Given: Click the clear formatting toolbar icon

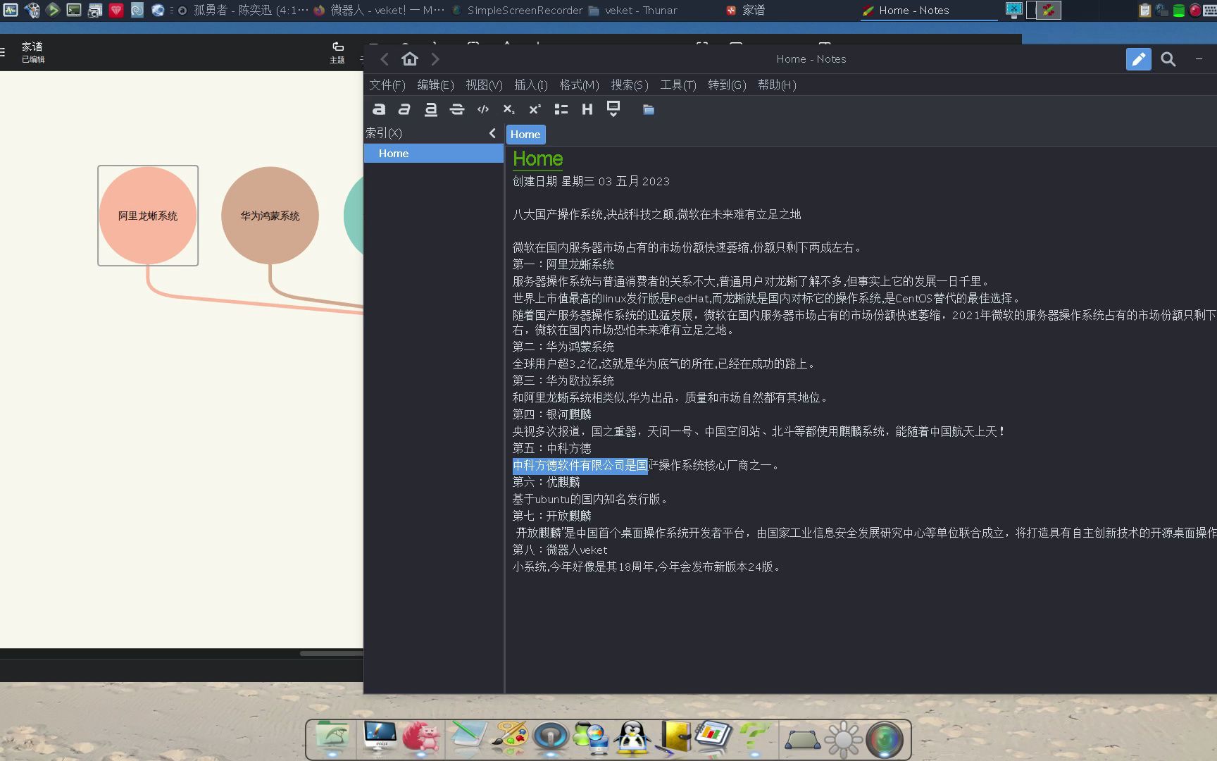Looking at the screenshot, I should [x=613, y=109].
